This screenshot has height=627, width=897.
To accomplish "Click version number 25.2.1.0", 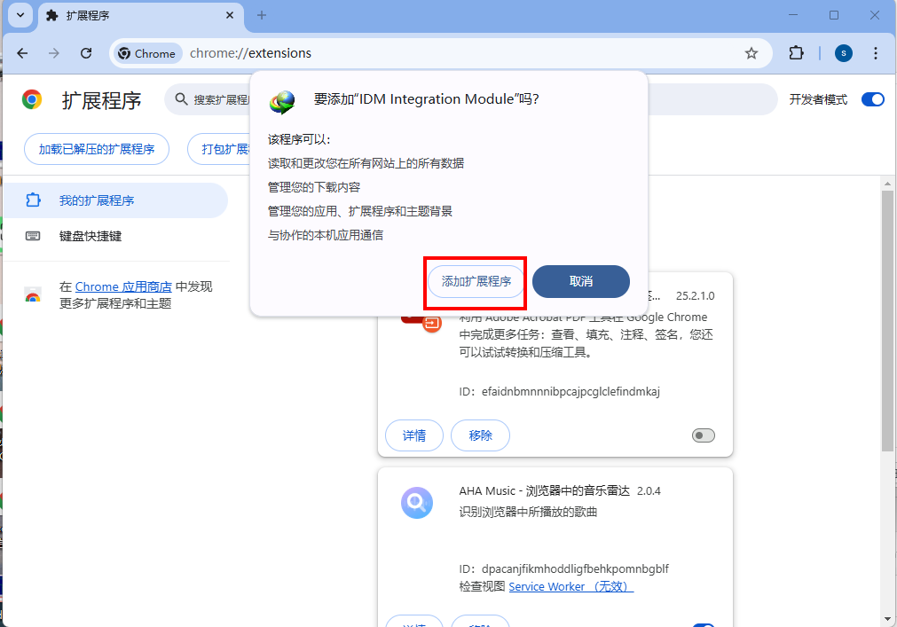I will click(695, 295).
